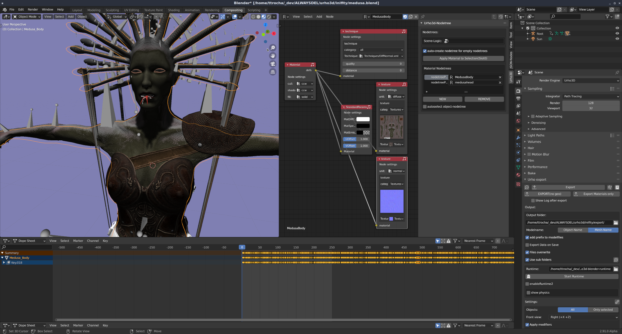Select Rendered viewport shading icon
Viewport: 622px width, 334px height.
click(x=269, y=17)
